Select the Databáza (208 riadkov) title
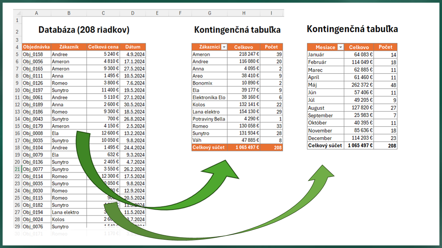442x248 pixels. [84, 30]
